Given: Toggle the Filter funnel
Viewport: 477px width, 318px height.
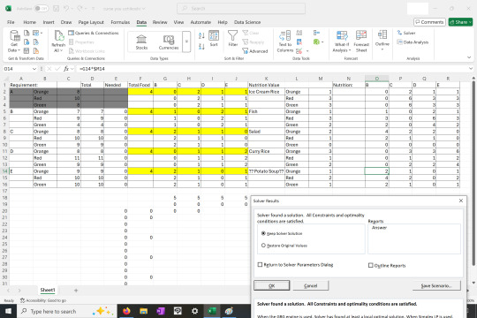Looking at the screenshot, I should [232, 39].
